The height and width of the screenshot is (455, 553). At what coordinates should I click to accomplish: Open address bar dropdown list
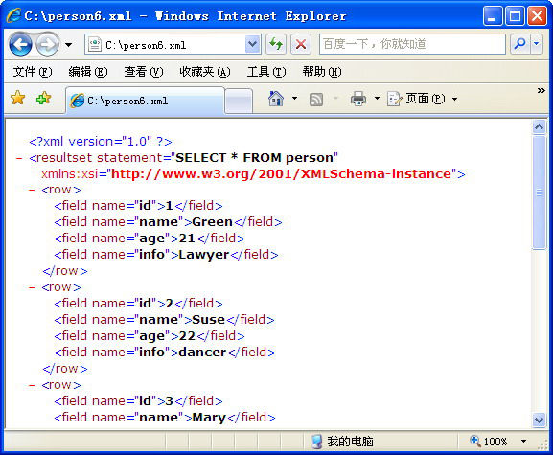click(252, 44)
